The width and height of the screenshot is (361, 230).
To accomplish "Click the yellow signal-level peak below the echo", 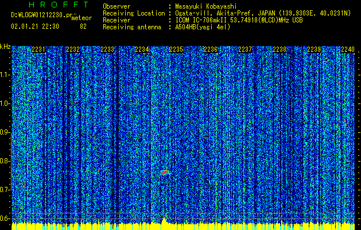I will (164, 221).
